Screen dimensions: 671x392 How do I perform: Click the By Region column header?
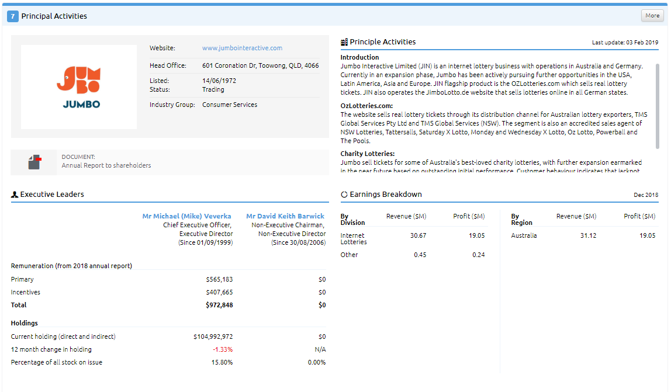pyautogui.click(x=521, y=220)
